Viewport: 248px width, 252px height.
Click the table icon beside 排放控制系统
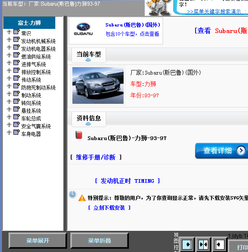(x=16, y=70)
